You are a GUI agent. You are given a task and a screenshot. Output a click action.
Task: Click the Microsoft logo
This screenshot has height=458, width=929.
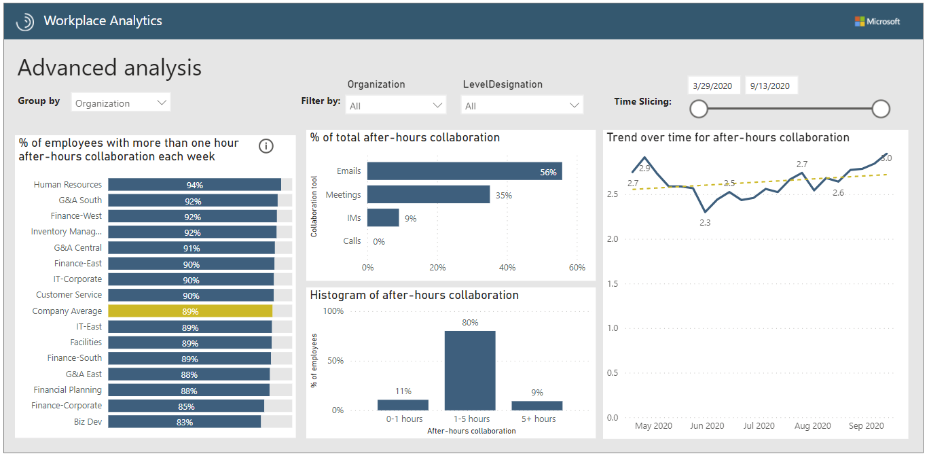877,22
